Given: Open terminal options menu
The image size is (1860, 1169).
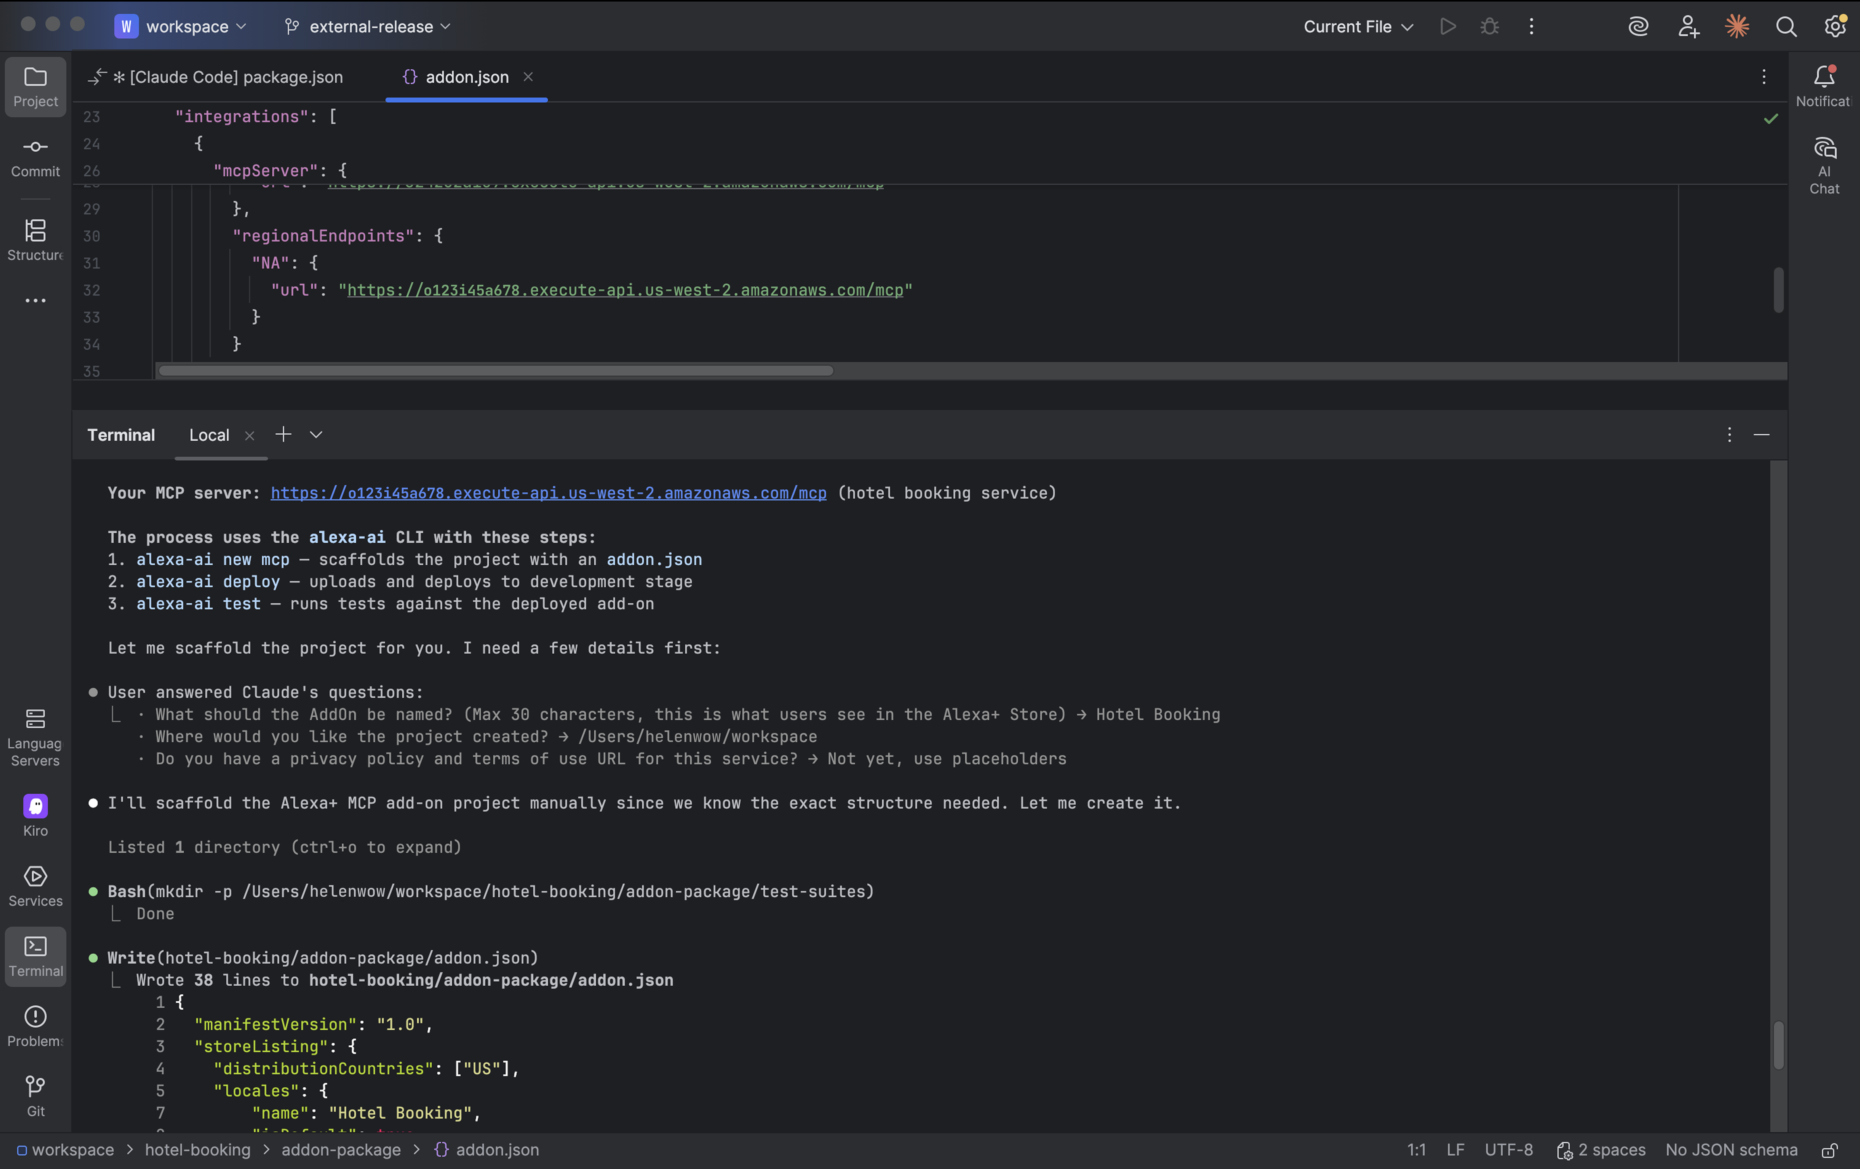Looking at the screenshot, I should 1729,435.
